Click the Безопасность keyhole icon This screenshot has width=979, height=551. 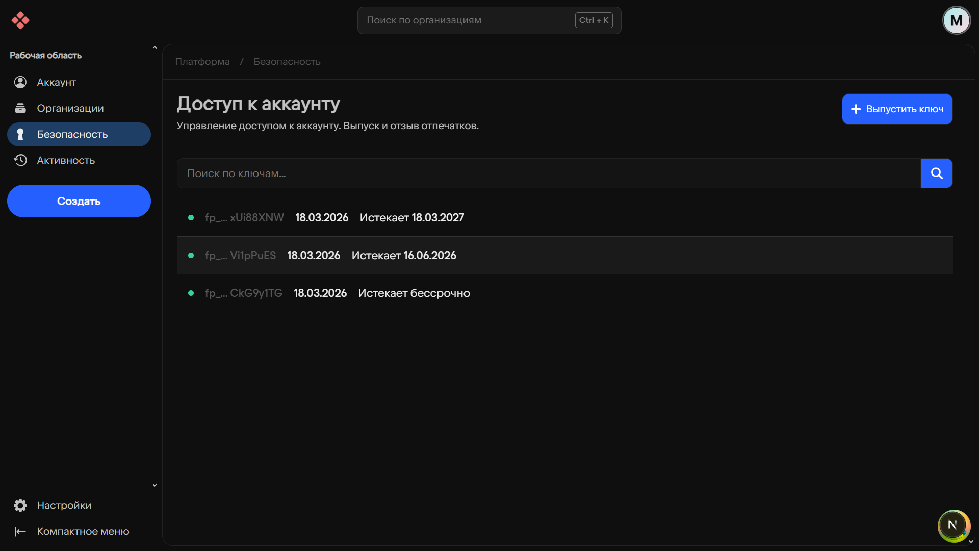coord(20,134)
